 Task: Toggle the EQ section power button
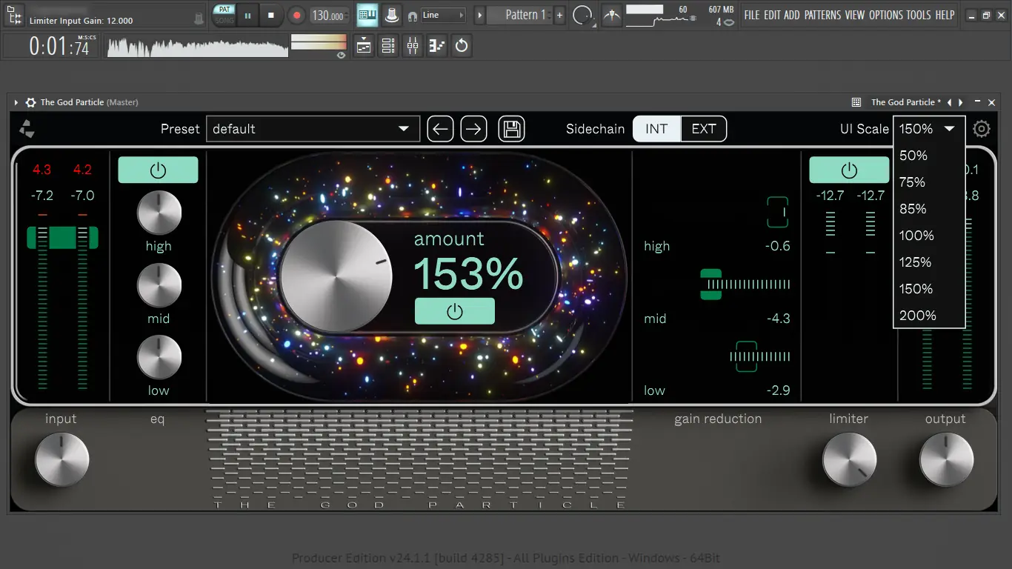click(x=158, y=170)
